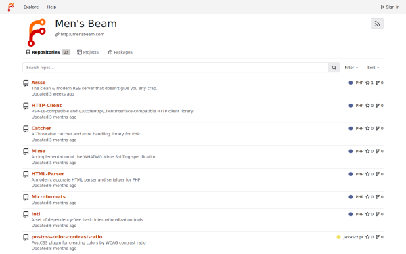406x254 pixels.
Task: Click repository icon beside HTTP-Client
Action: click(x=26, y=106)
